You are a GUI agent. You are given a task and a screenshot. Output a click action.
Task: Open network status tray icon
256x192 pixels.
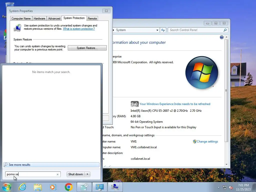coord(225,187)
